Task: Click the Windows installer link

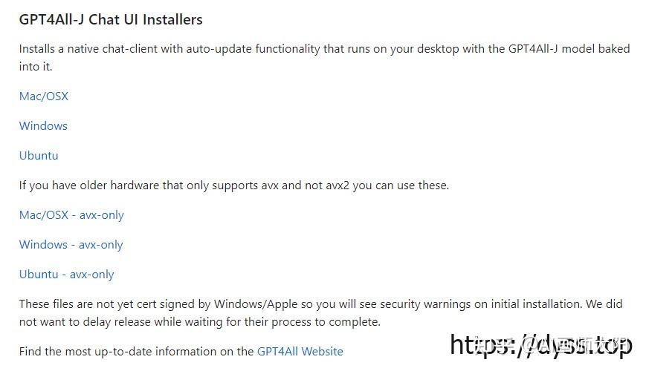Action: pyautogui.click(x=43, y=126)
